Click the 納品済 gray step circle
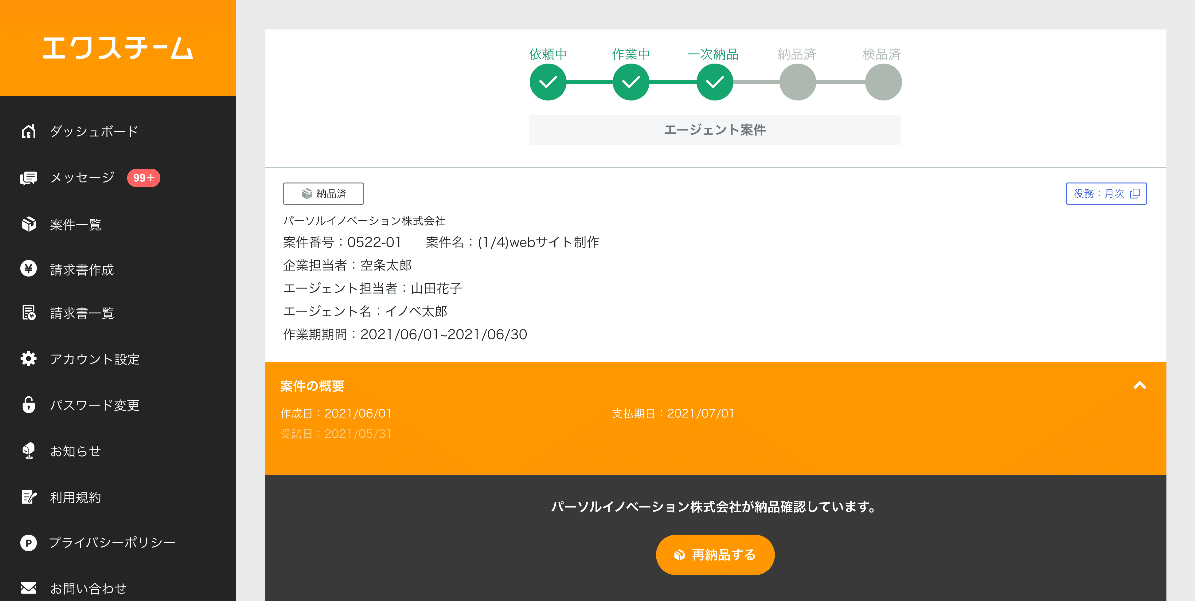The width and height of the screenshot is (1195, 601). coord(798,82)
